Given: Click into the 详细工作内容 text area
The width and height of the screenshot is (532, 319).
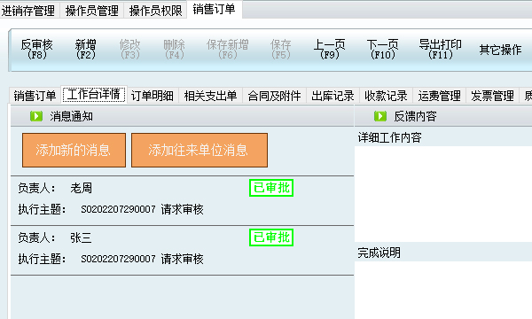Looking at the screenshot, I should tap(443, 194).
